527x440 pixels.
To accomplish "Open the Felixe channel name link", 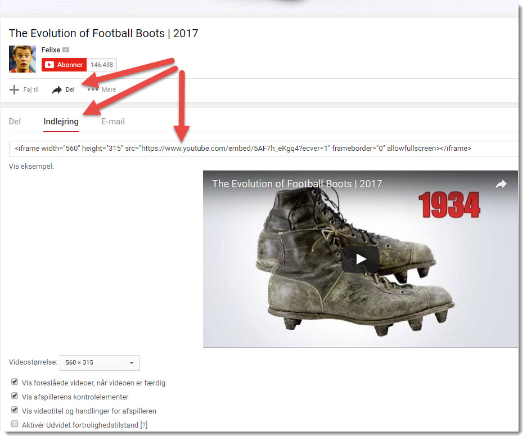I will tap(51, 50).
